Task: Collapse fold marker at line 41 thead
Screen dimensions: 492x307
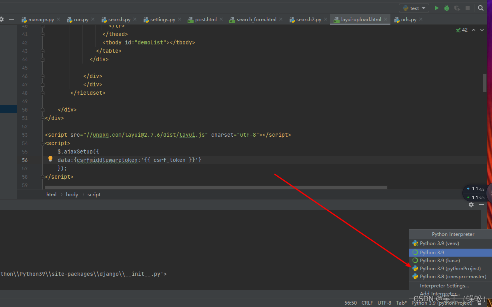Action: 42,34
